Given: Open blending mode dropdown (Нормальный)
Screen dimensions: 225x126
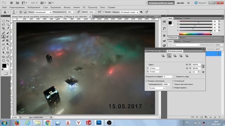Looking at the screenshot, I should (x=43, y=12).
